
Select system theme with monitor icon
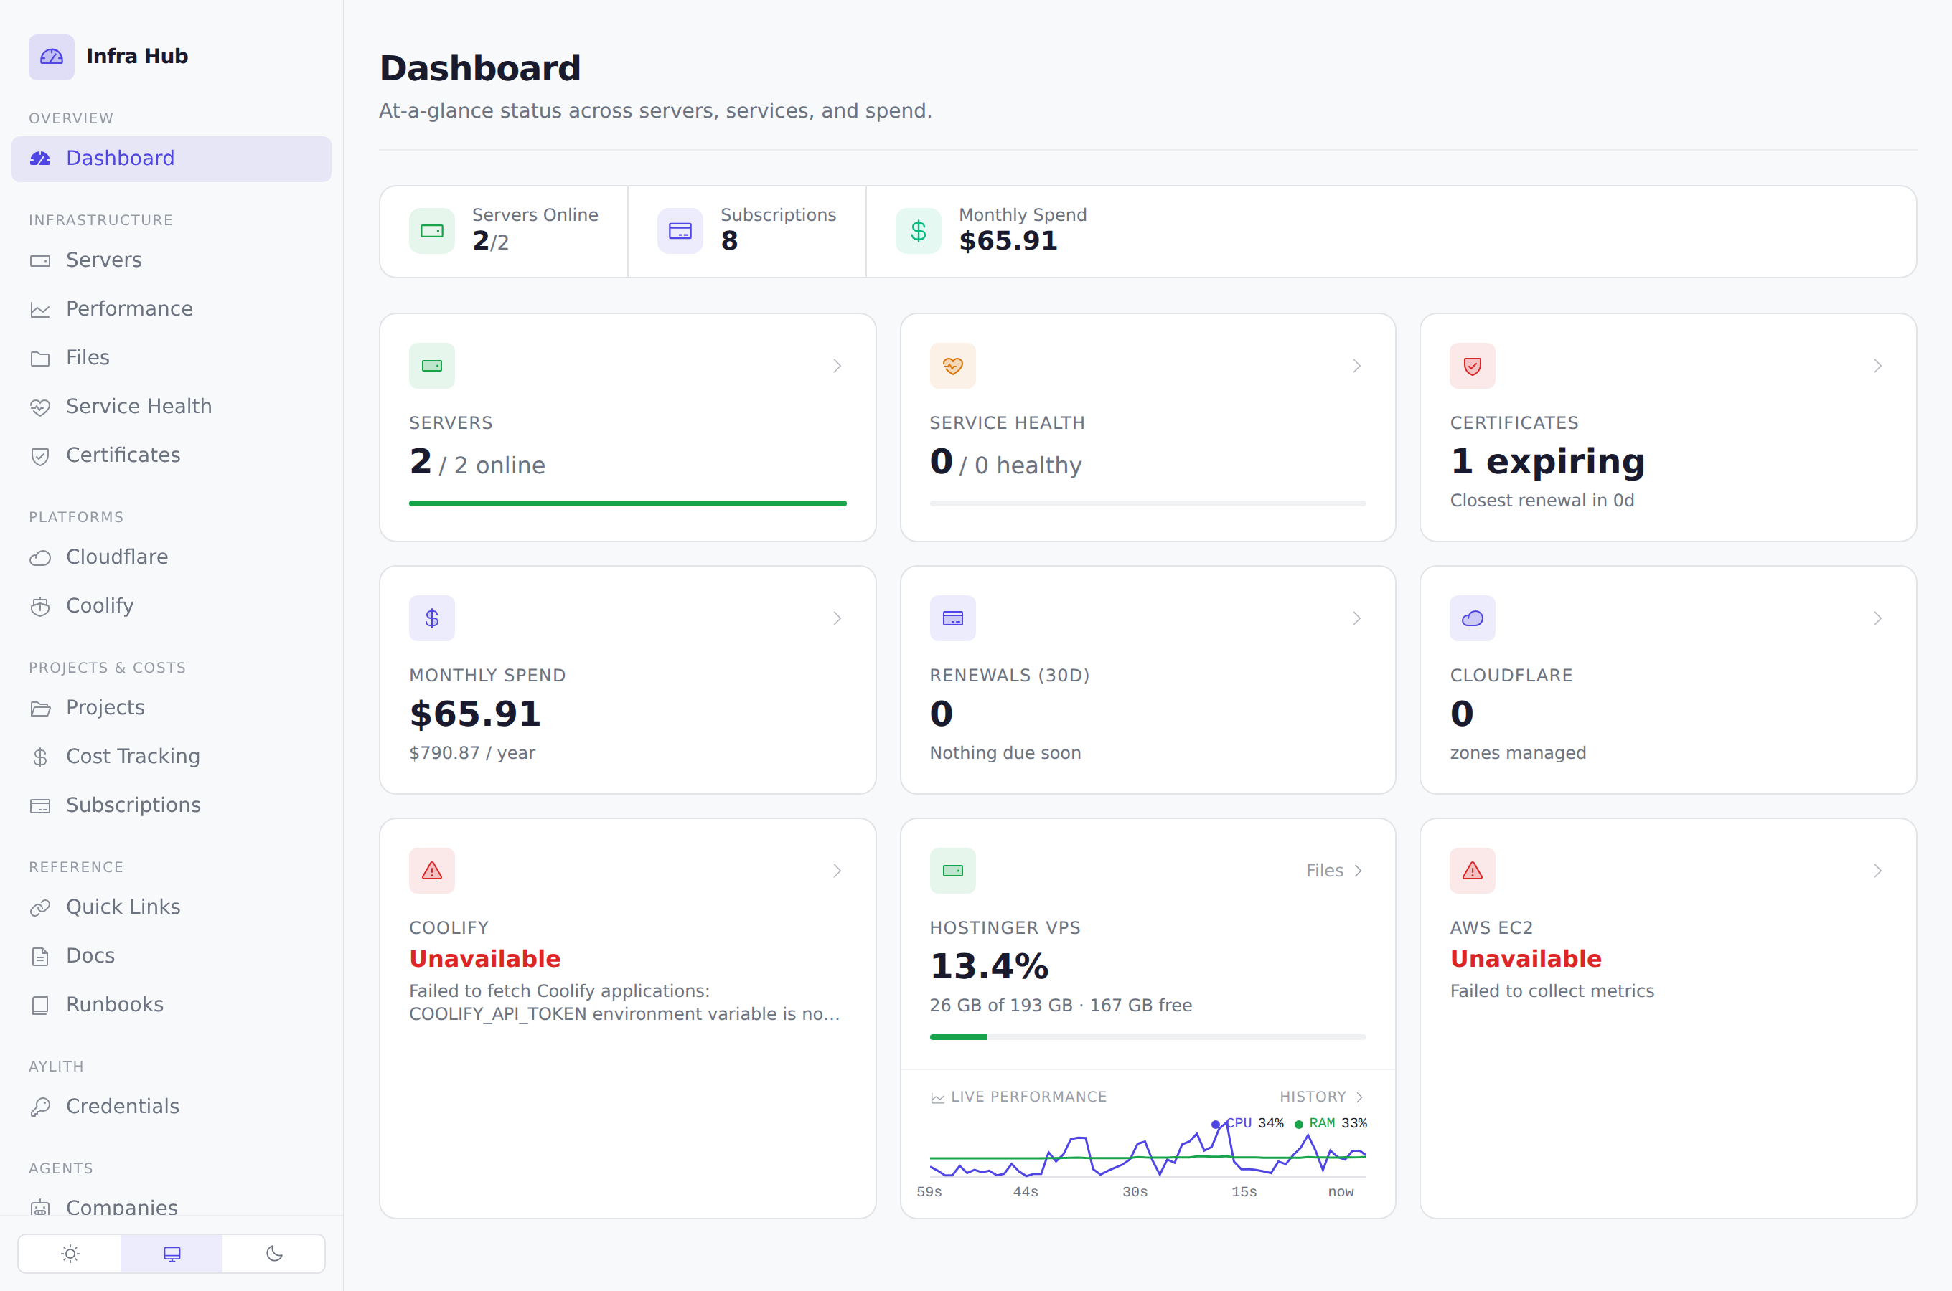172,1254
